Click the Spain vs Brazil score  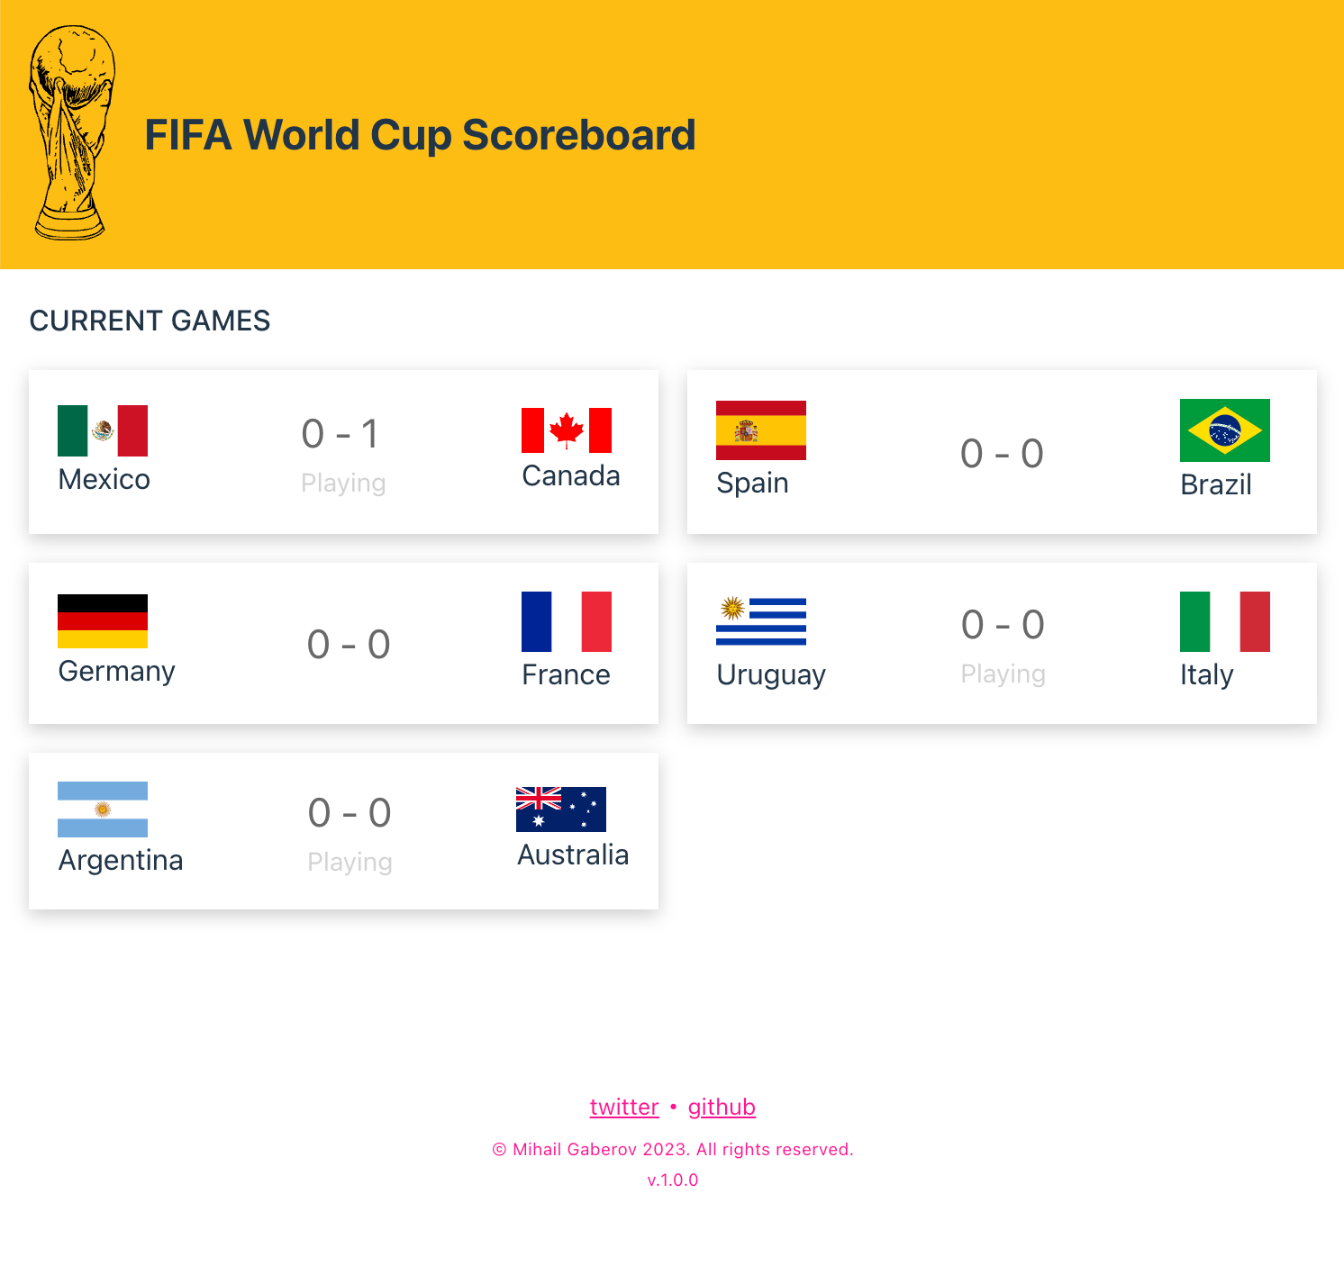point(1002,454)
